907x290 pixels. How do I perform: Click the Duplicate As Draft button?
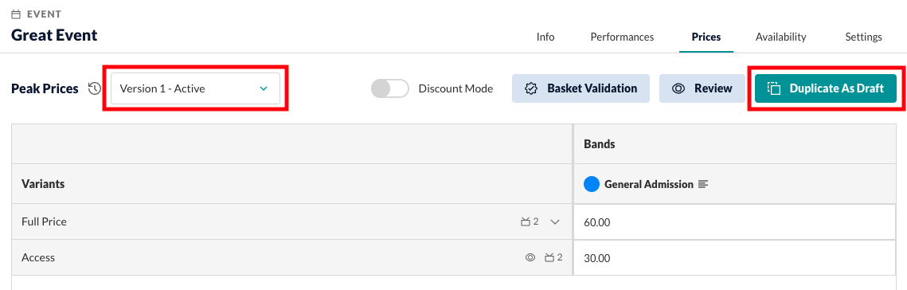[x=826, y=88]
